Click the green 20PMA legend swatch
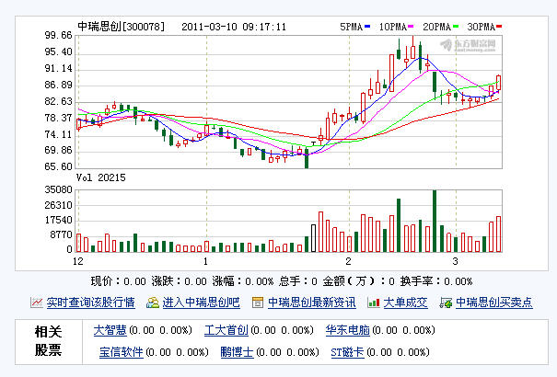This screenshot has width=557, height=377. 456,27
